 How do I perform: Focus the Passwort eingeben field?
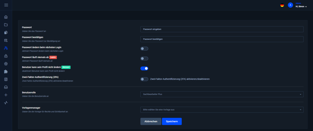(x=222, y=29)
